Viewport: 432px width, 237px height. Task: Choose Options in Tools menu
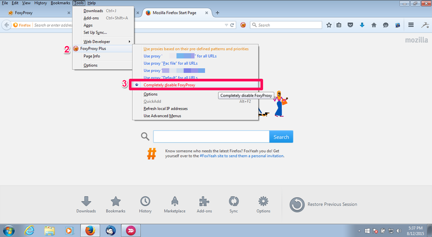(103, 65)
